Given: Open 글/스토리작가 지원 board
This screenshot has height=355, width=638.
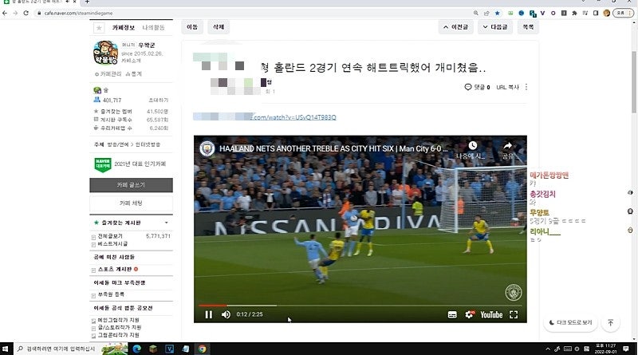Looking at the screenshot, I should (120, 327).
